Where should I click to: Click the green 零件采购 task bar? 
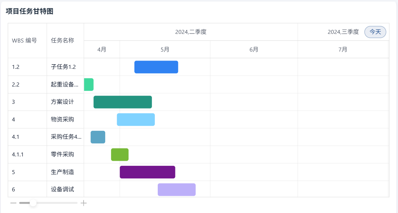point(120,155)
